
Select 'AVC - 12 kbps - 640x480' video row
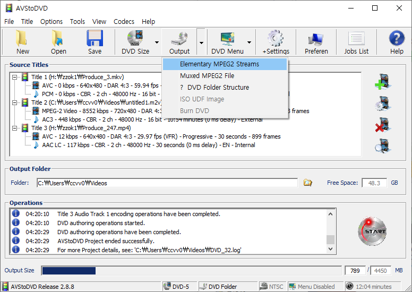pos(161,136)
